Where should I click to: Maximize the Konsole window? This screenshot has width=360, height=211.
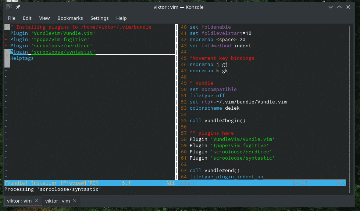click(339, 7)
